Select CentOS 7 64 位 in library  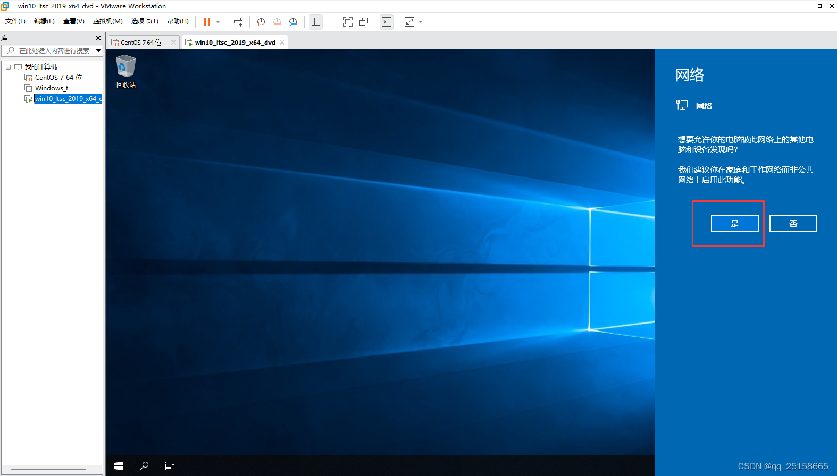pyautogui.click(x=58, y=78)
